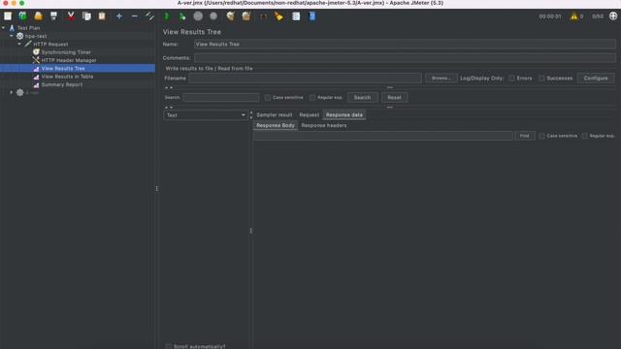Click the Find button
This screenshot has width=621, height=349.
click(x=524, y=136)
